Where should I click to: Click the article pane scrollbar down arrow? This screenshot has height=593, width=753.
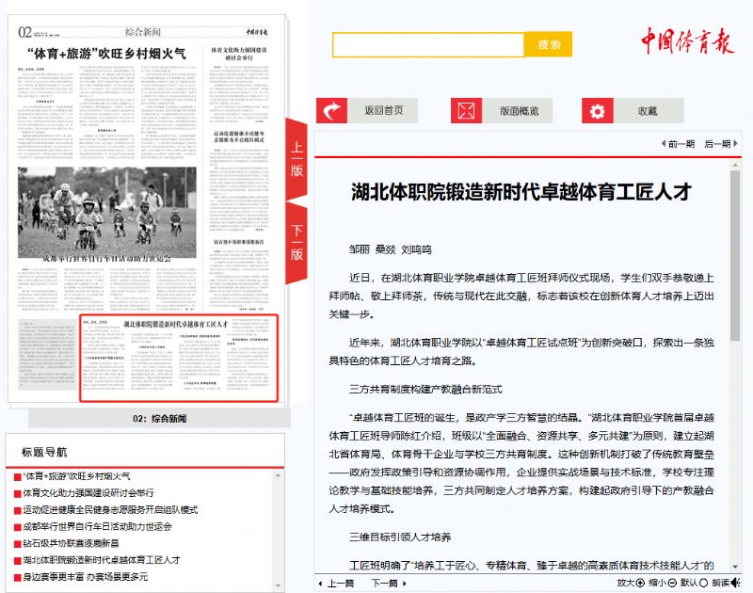pos(735,567)
